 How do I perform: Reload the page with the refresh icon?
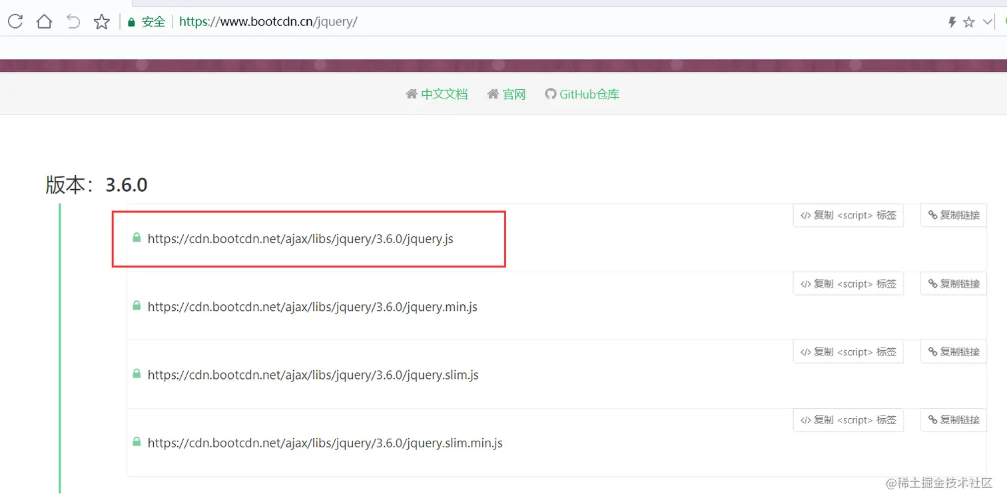click(15, 21)
